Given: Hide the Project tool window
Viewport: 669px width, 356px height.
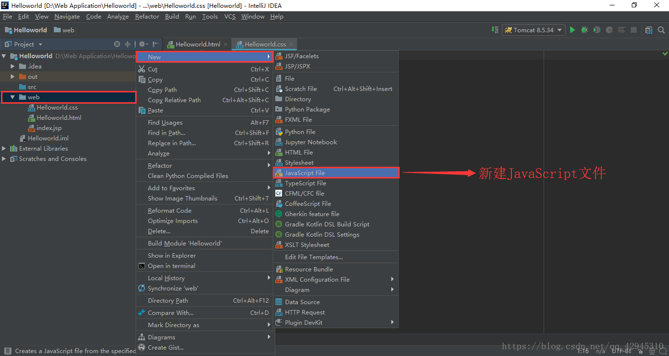Looking at the screenshot, I should [155, 44].
